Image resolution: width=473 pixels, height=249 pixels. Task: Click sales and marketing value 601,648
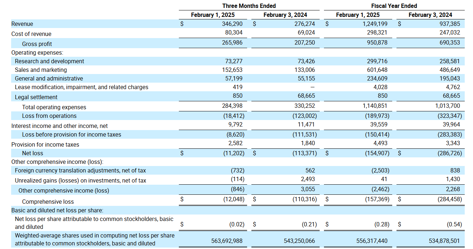(x=377, y=70)
